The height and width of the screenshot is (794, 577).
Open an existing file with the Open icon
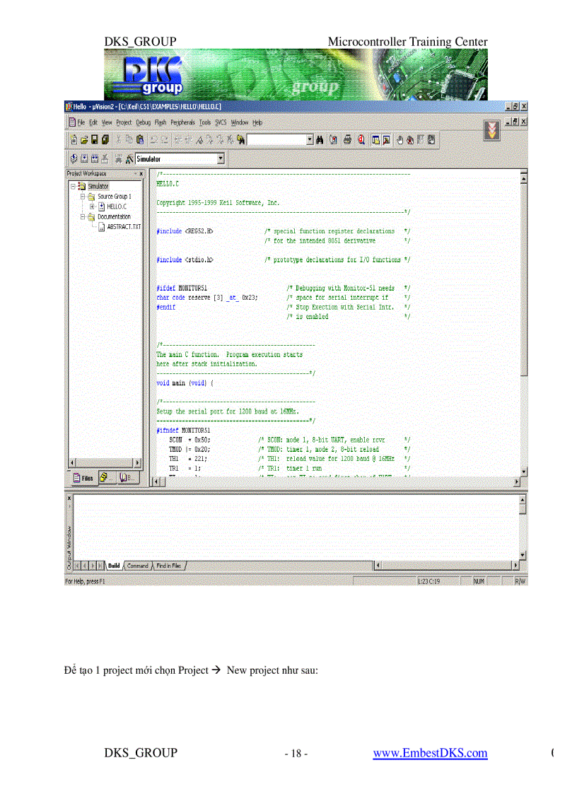pyautogui.click(x=84, y=139)
